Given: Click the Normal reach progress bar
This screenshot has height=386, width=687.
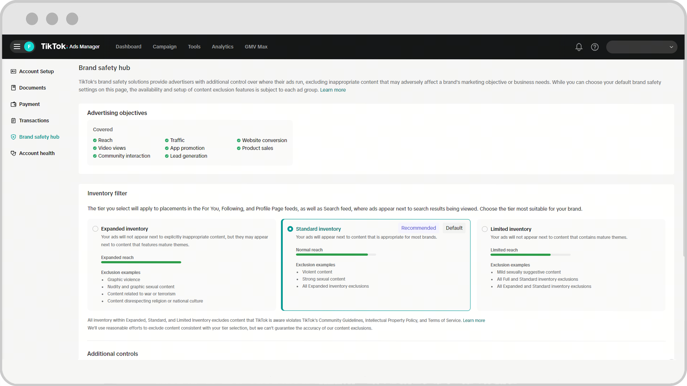Looking at the screenshot, I should pyautogui.click(x=335, y=254).
